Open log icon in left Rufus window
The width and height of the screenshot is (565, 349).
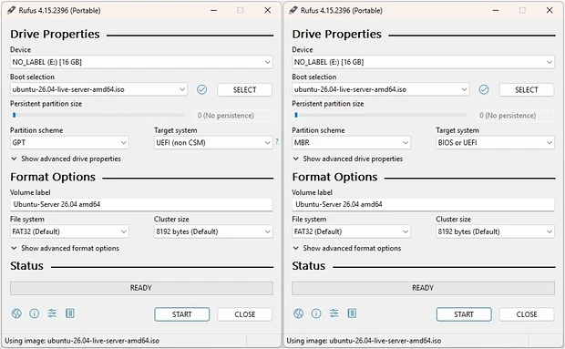tap(70, 313)
